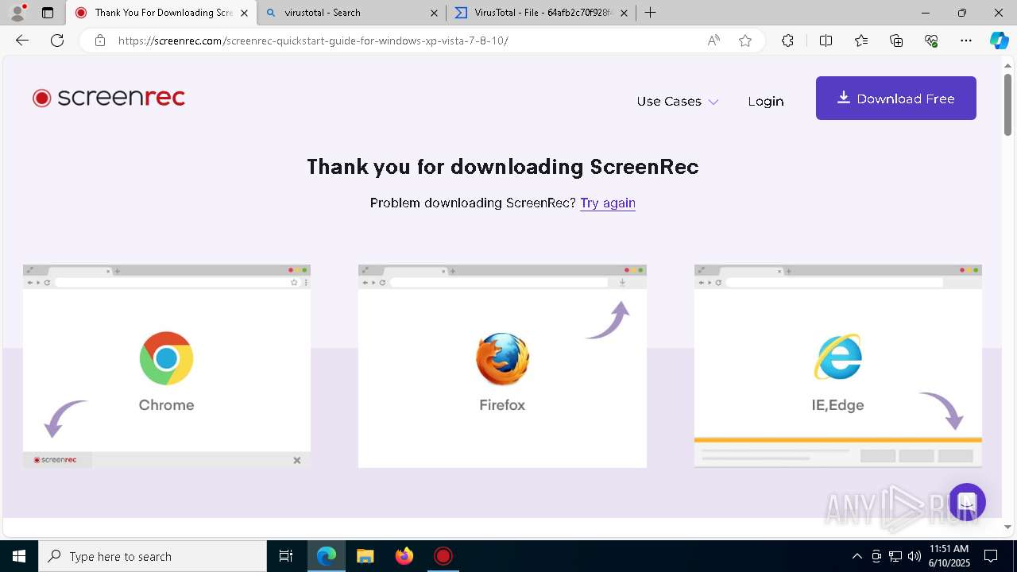Open Task View on taskbar
This screenshot has width=1017, height=572.
[286, 556]
